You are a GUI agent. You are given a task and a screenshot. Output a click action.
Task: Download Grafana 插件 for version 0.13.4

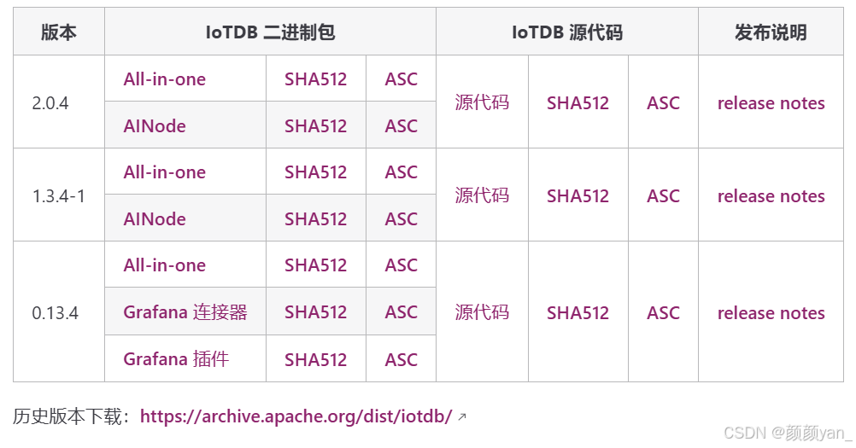click(x=176, y=359)
